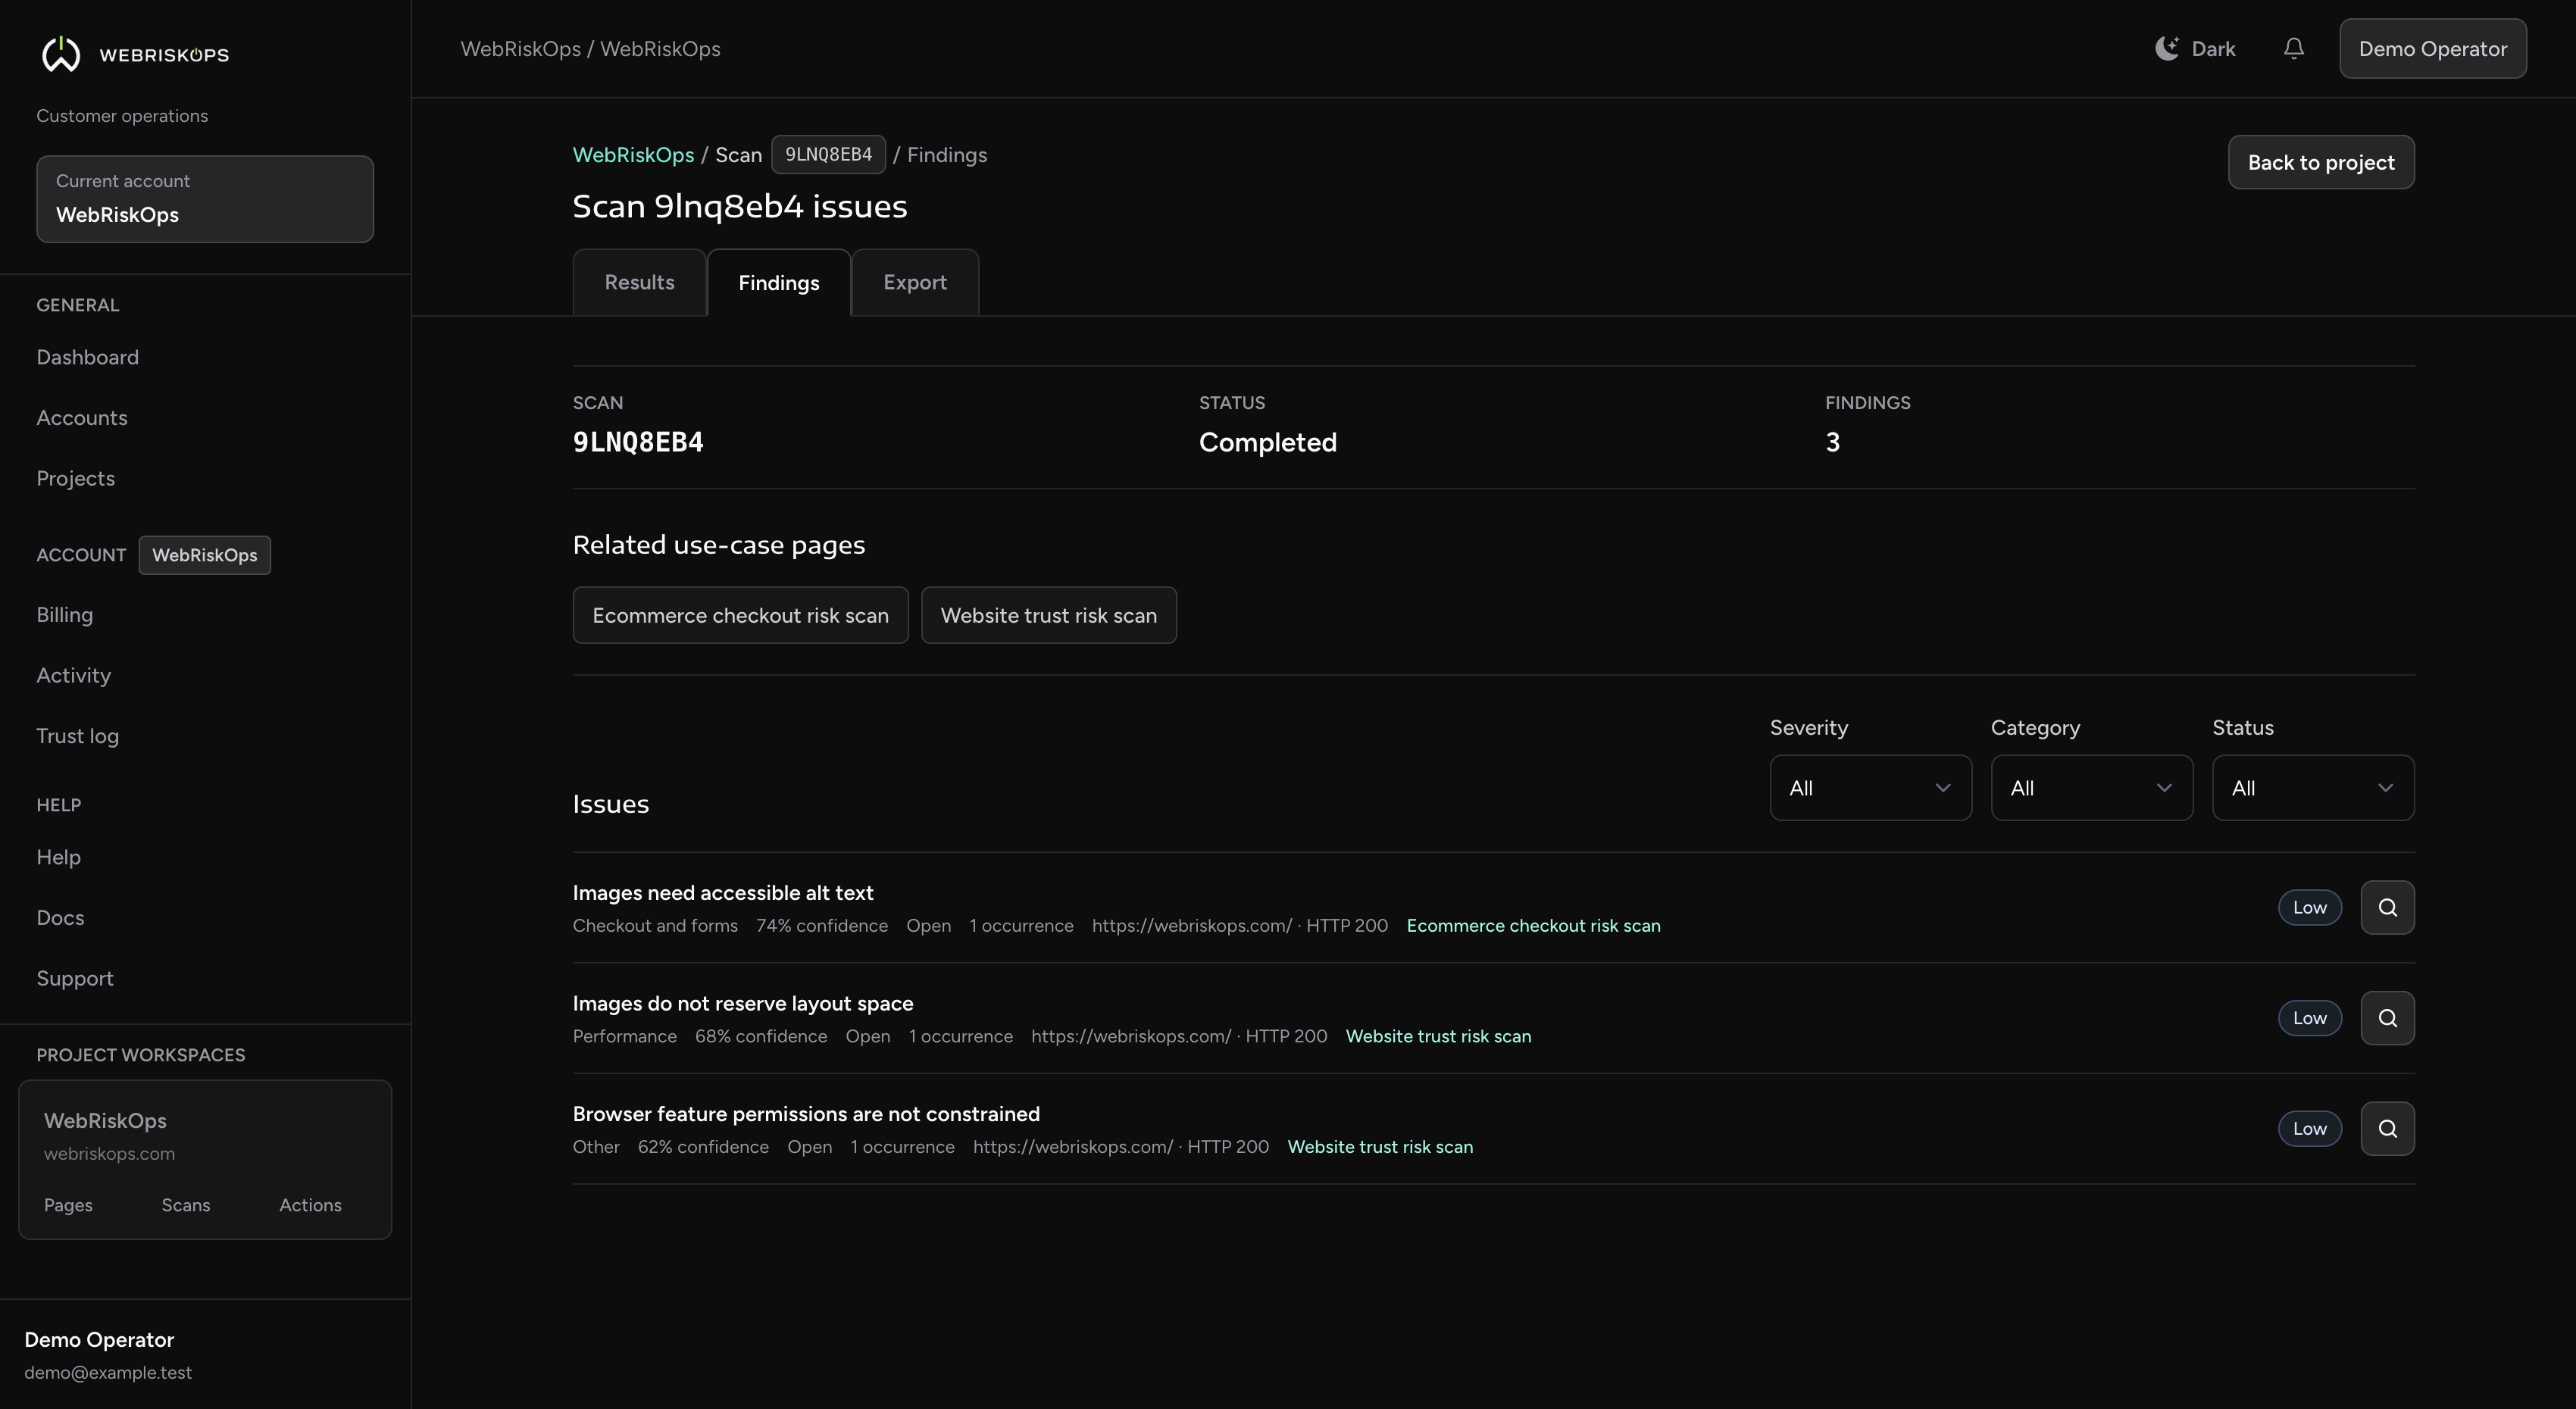Open Support in the sidebar
The height and width of the screenshot is (1409, 2576).
tap(74, 978)
